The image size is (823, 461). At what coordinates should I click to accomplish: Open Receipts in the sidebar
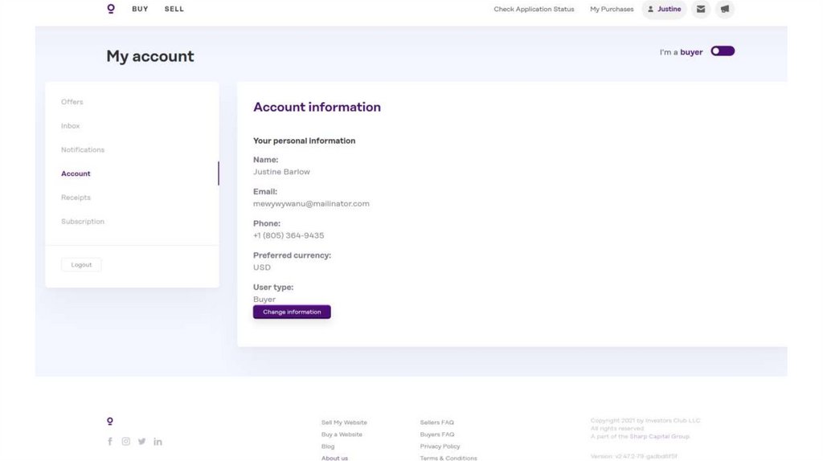coord(76,198)
